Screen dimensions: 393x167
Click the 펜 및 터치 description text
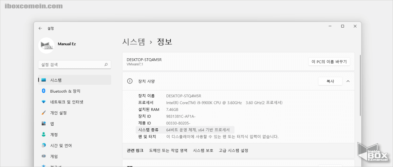click(222, 137)
